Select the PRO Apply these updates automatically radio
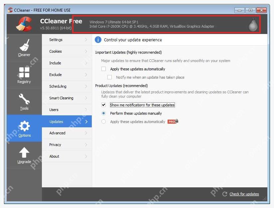Viewport: 274px width, 208px height. coord(104,121)
